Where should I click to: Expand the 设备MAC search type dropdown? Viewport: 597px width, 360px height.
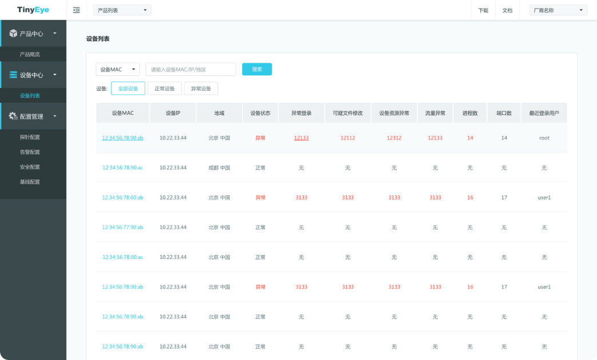[118, 70]
